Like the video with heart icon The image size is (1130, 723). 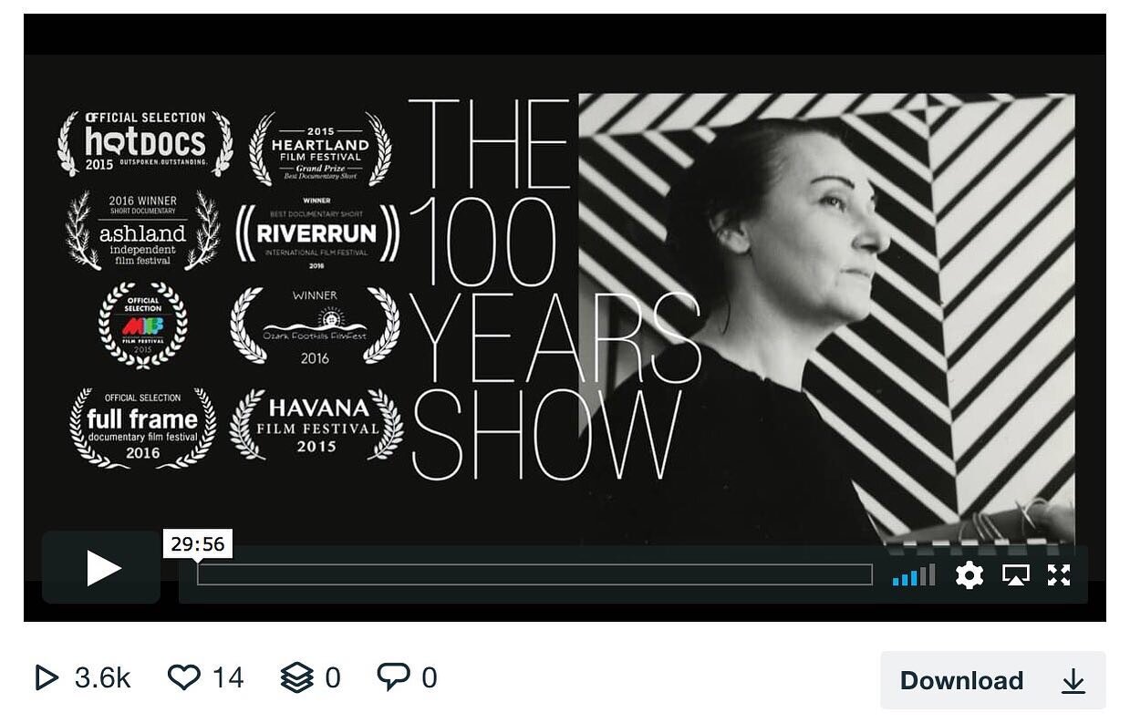click(x=183, y=677)
